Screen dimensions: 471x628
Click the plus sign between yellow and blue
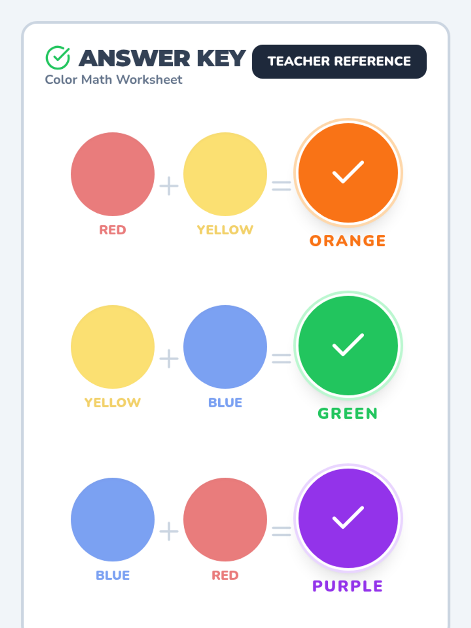[169, 359]
